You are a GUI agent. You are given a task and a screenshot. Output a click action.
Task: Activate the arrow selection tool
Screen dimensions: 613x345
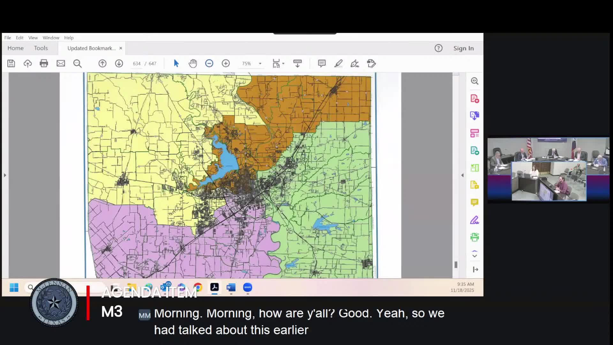176,64
